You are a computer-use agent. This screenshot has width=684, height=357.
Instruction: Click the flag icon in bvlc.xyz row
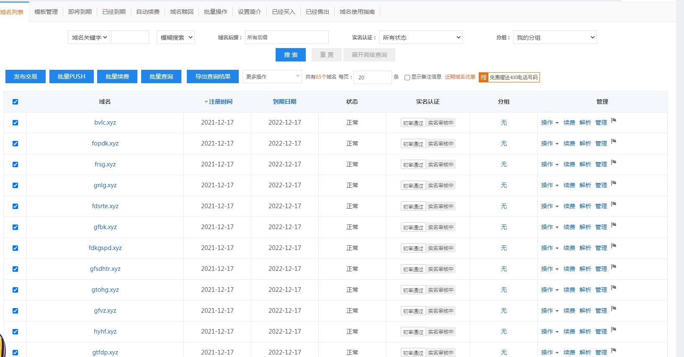click(614, 121)
